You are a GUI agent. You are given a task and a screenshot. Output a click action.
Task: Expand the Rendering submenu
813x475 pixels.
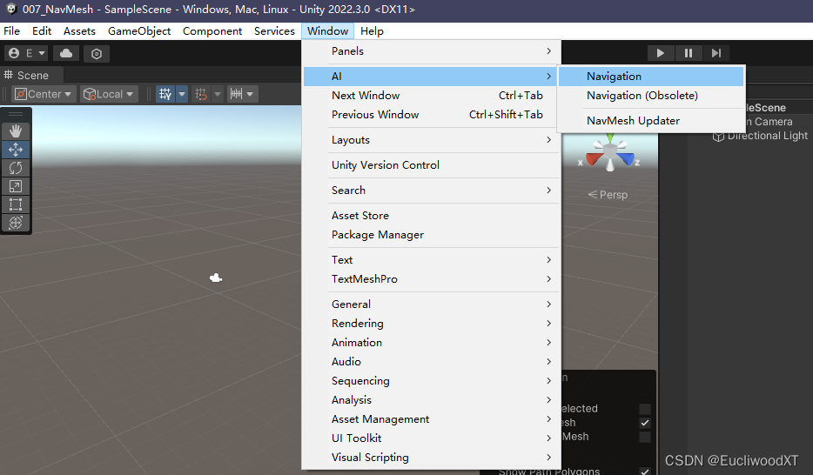pos(432,324)
